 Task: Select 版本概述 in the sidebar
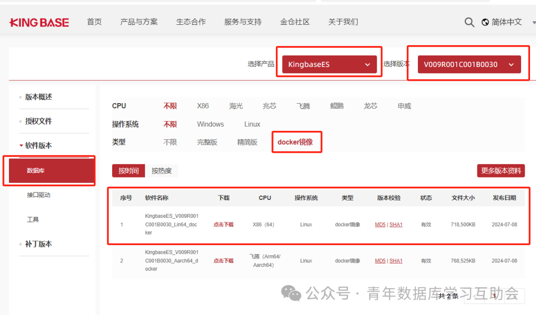pos(39,97)
